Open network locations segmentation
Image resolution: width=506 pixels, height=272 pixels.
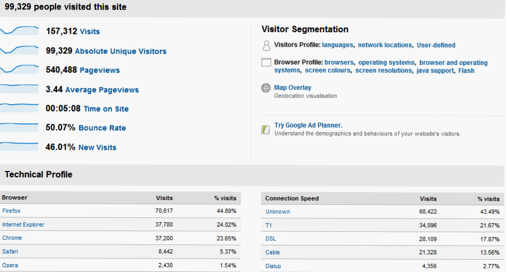(385, 45)
